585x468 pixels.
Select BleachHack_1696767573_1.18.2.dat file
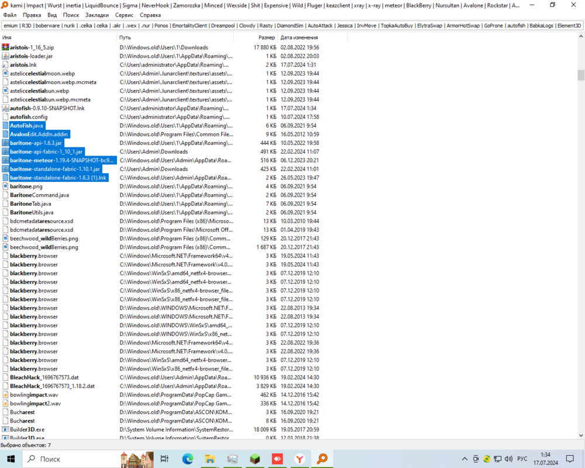pos(52,386)
